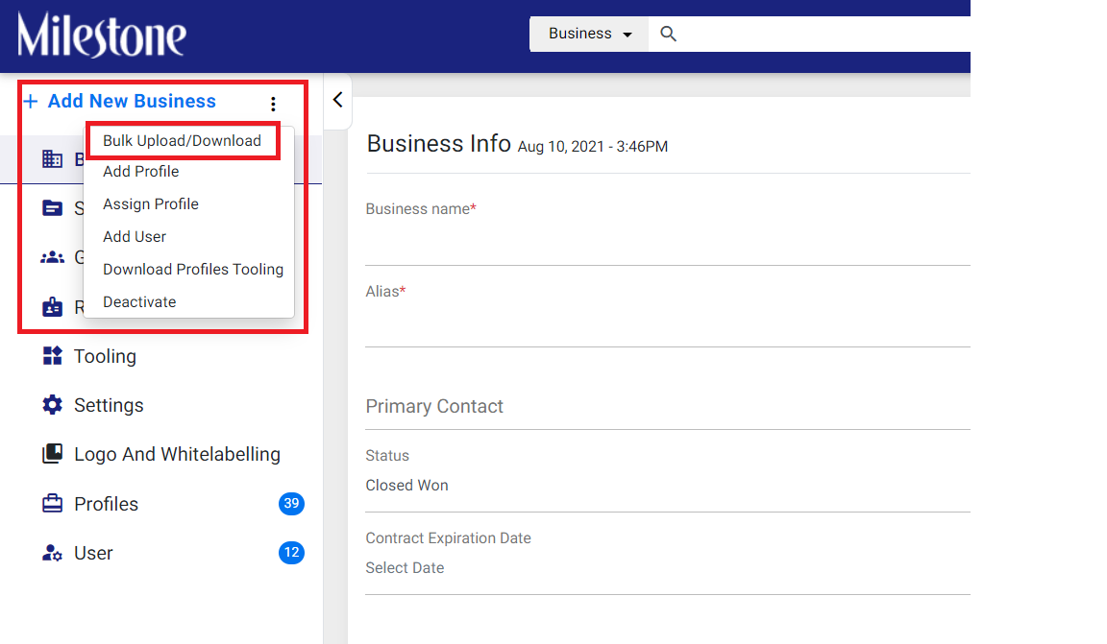The width and height of the screenshot is (1107, 644).
Task: Click the Primary Contact section heading
Action: 434,406
